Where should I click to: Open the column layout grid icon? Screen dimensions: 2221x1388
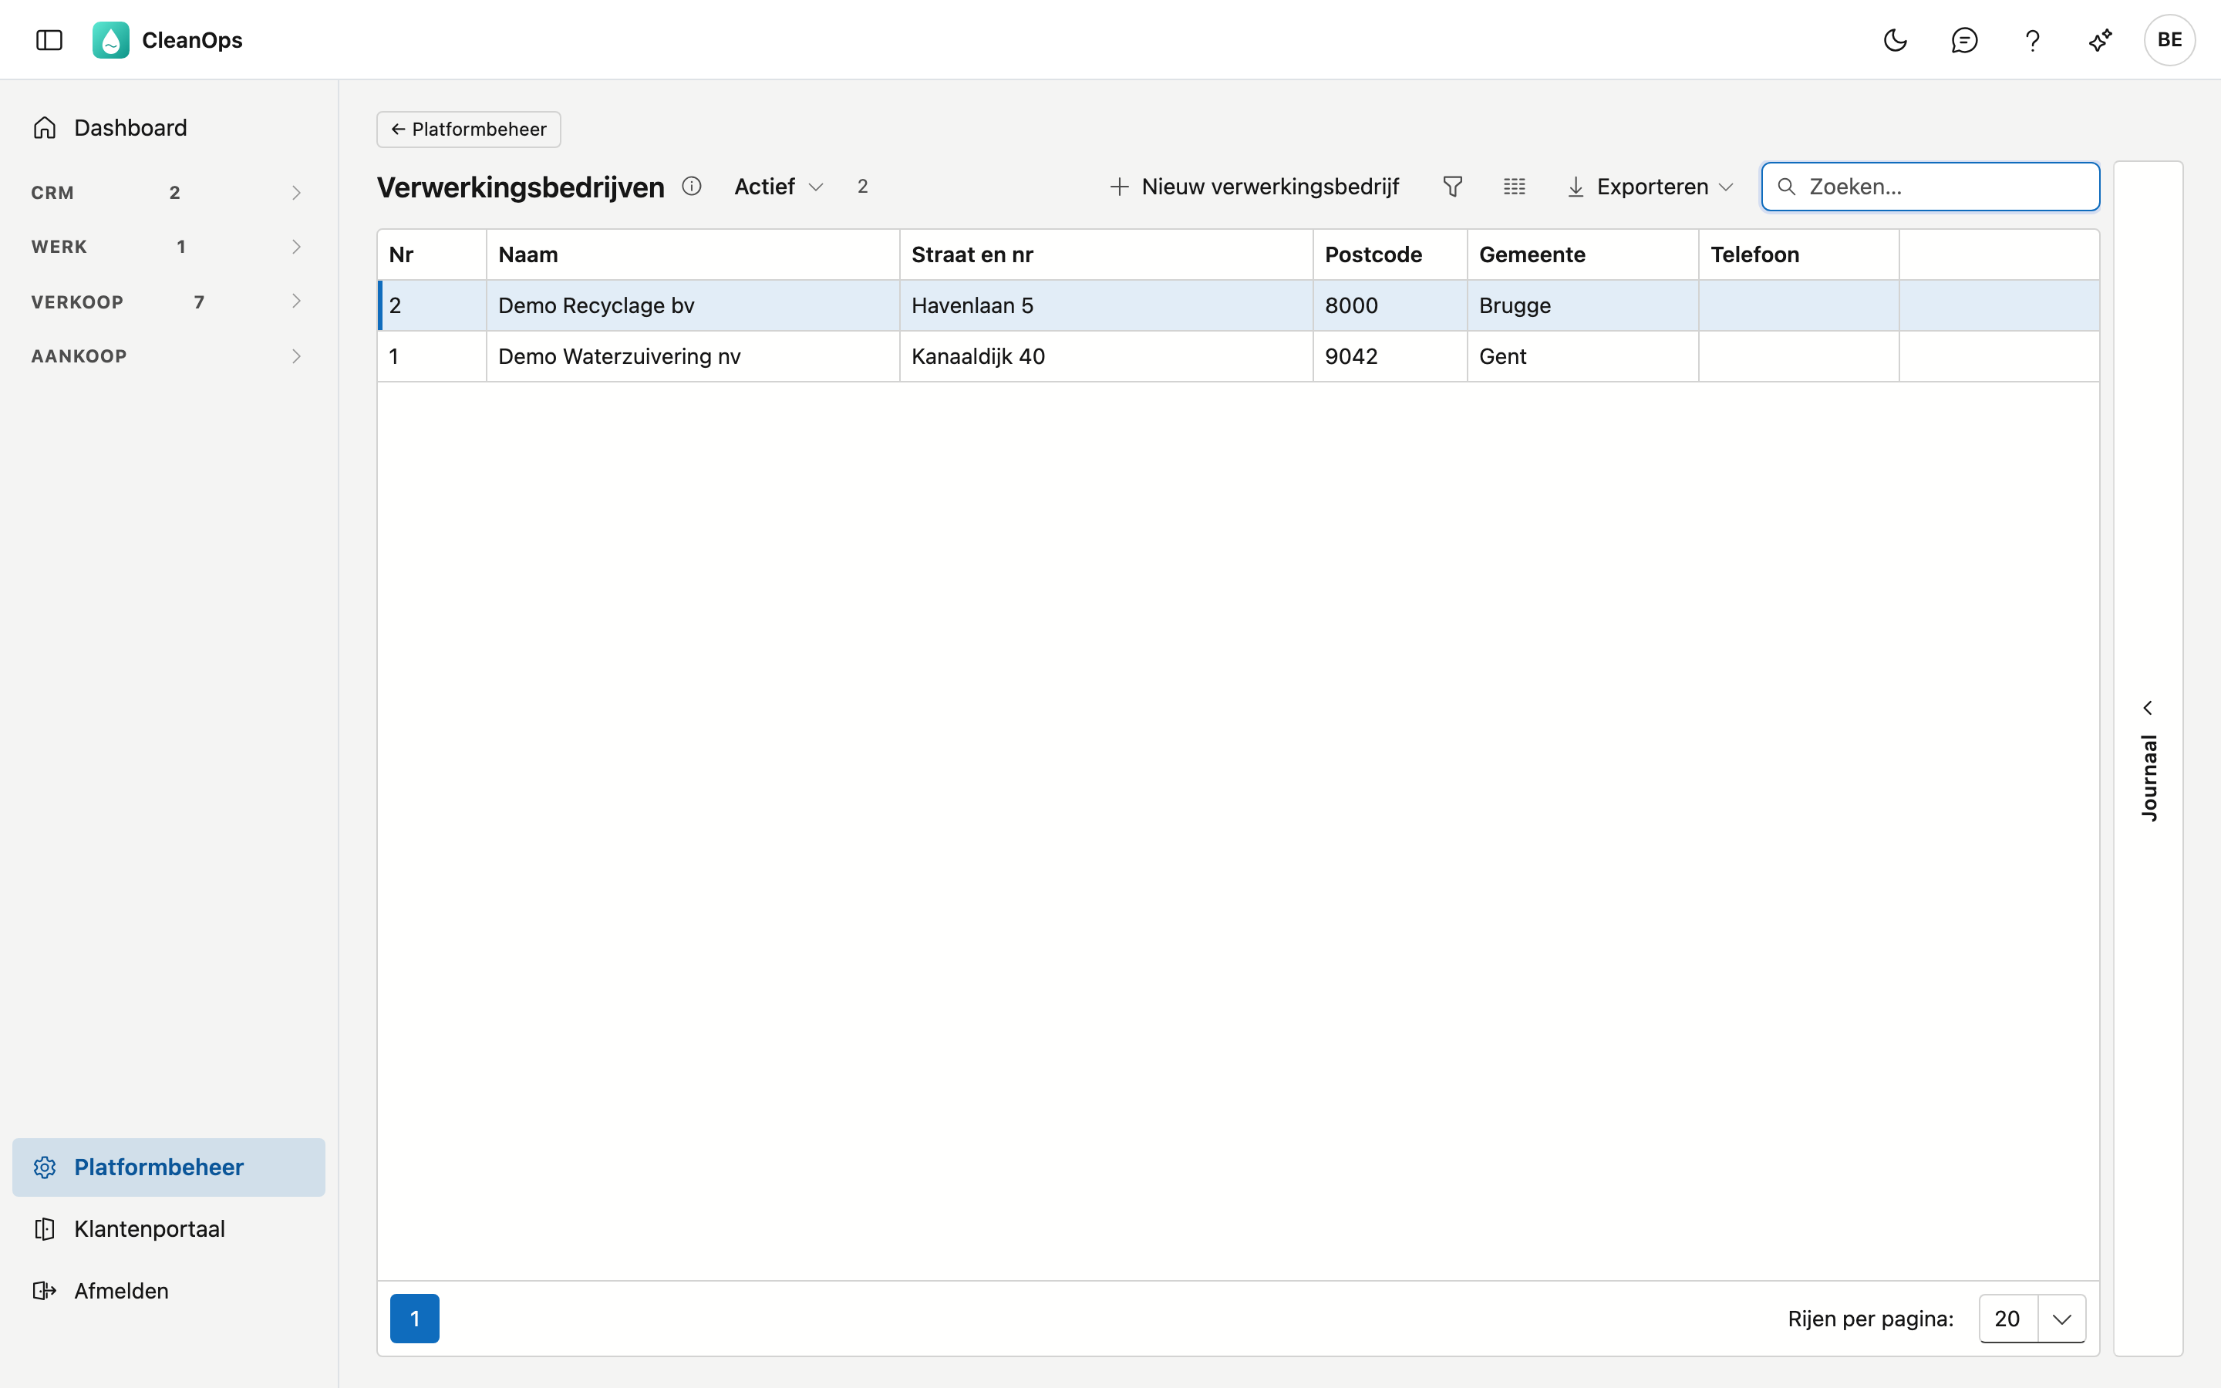click(x=1515, y=187)
